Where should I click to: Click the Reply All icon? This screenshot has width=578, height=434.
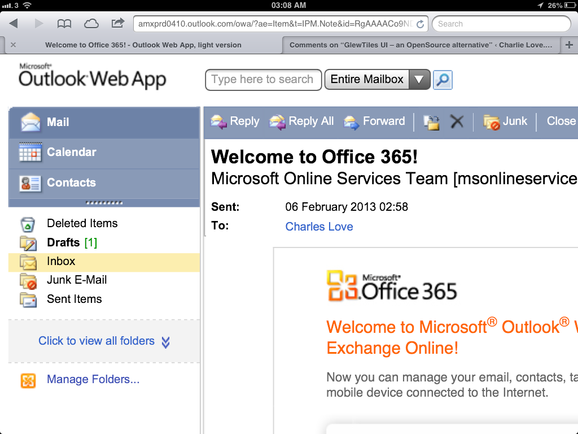click(x=277, y=122)
